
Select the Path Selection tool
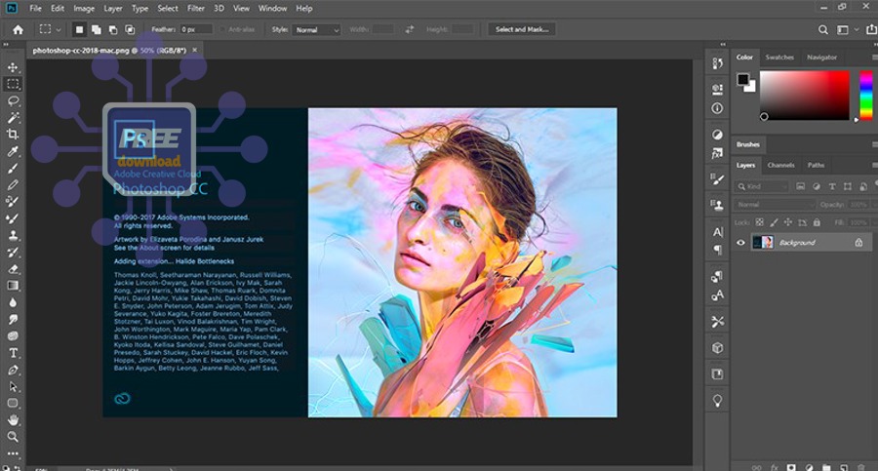point(13,386)
